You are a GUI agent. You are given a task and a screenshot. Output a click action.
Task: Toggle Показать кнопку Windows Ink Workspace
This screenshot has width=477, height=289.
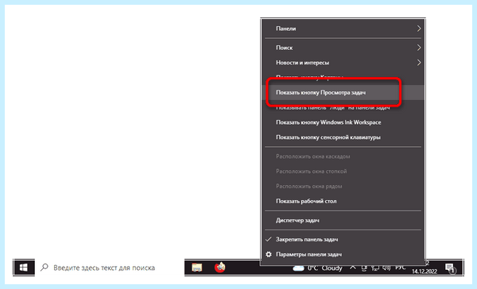pos(343,122)
